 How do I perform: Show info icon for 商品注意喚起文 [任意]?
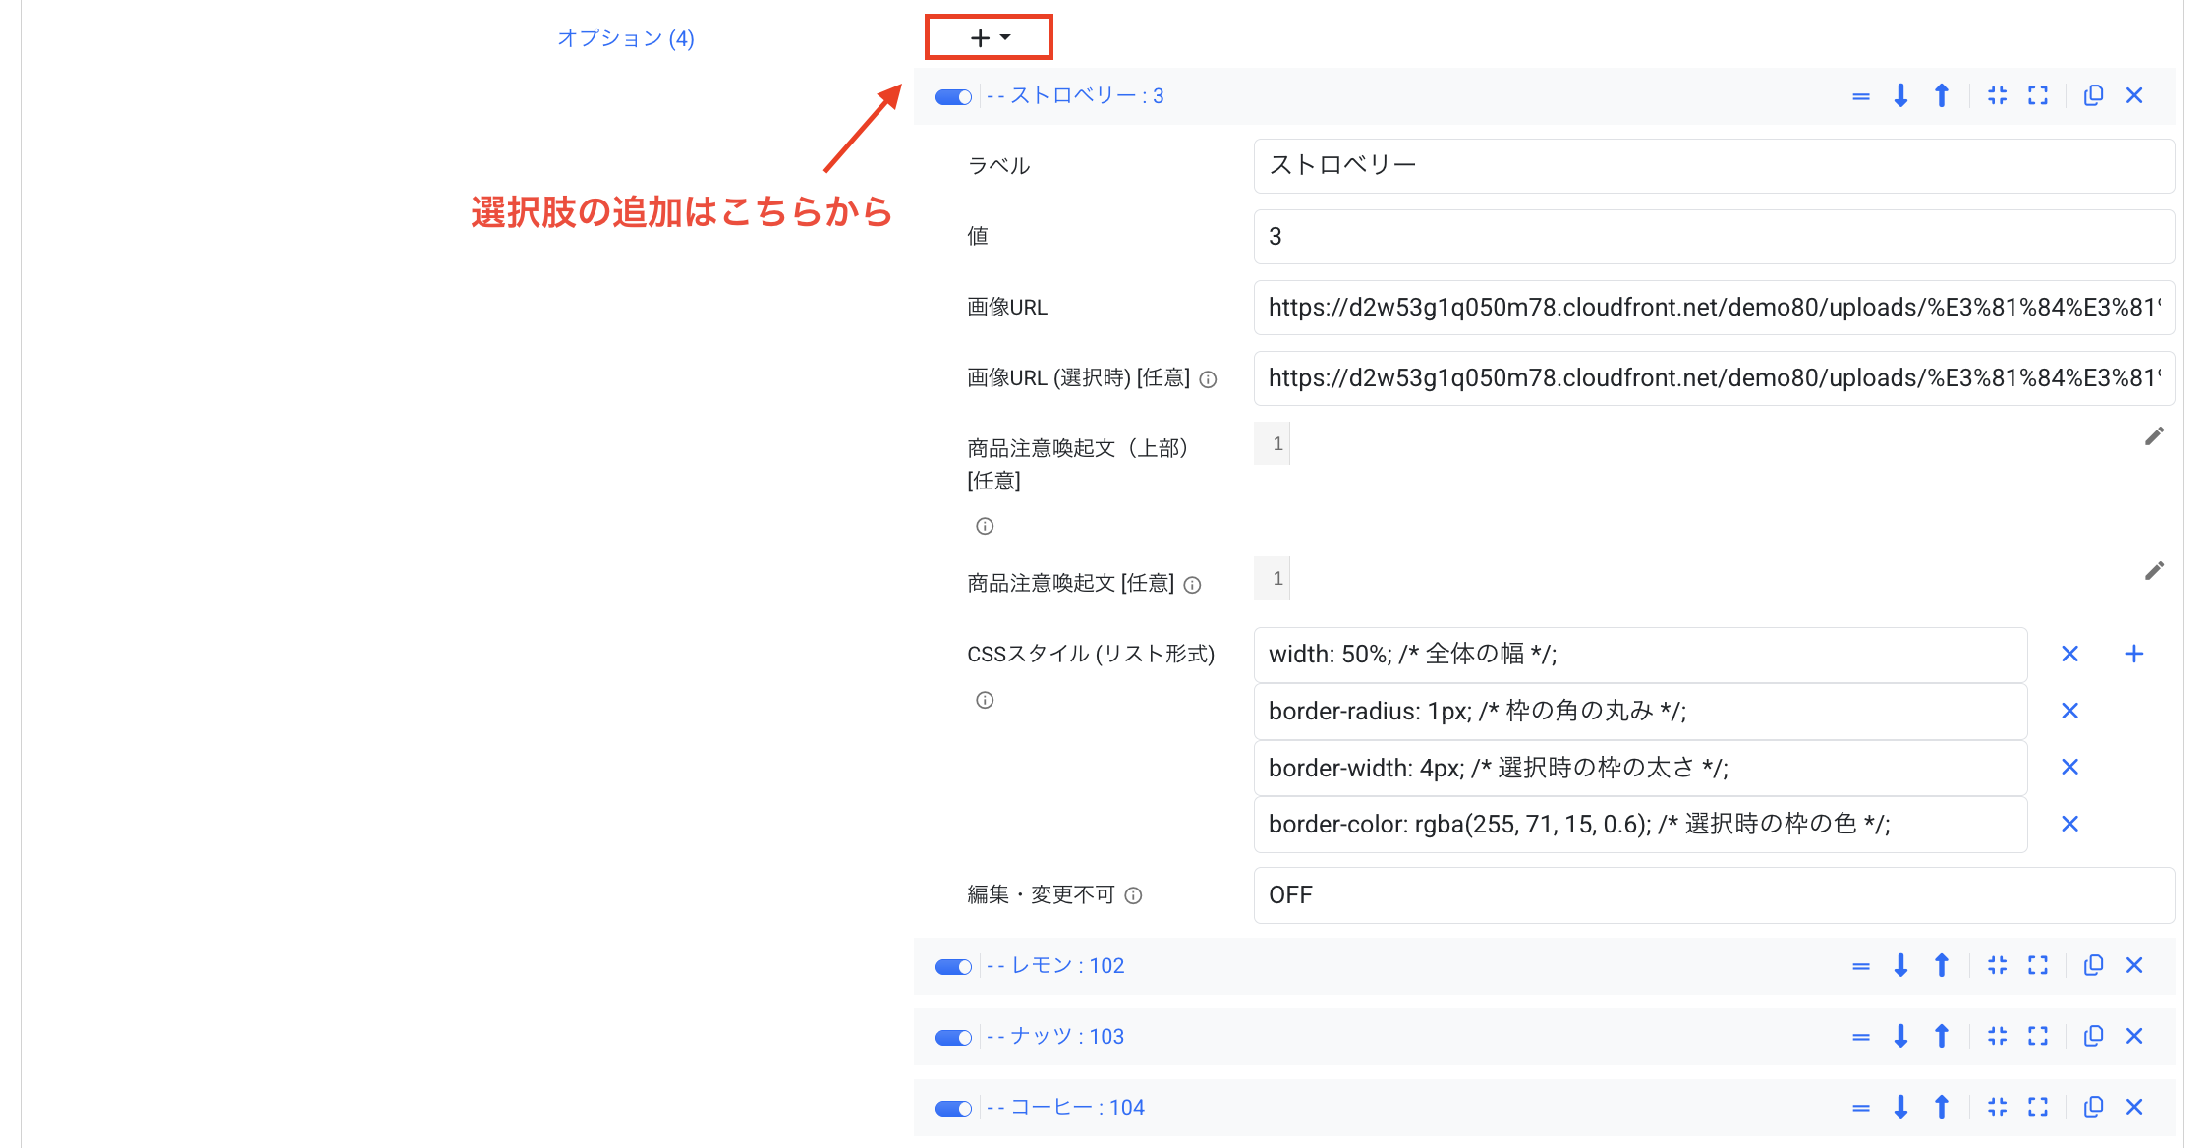(1192, 585)
